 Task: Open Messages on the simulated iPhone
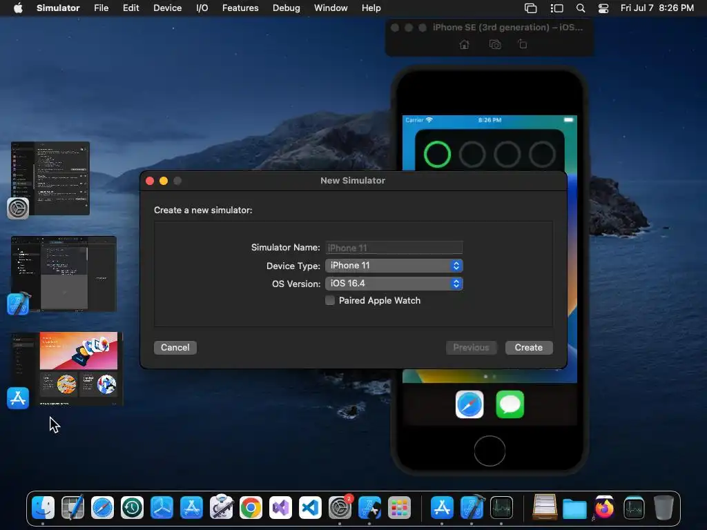pyautogui.click(x=510, y=404)
